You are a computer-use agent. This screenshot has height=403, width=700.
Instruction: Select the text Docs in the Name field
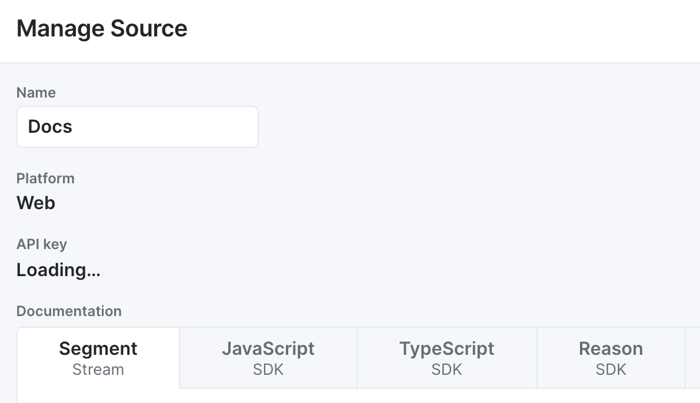[x=49, y=126]
